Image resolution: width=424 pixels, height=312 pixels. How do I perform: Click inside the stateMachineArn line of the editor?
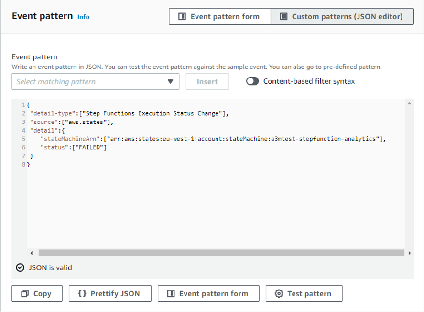(213, 139)
